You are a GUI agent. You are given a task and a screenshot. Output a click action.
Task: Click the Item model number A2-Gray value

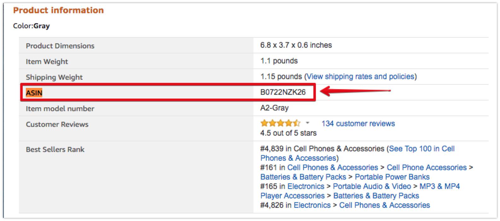click(274, 108)
